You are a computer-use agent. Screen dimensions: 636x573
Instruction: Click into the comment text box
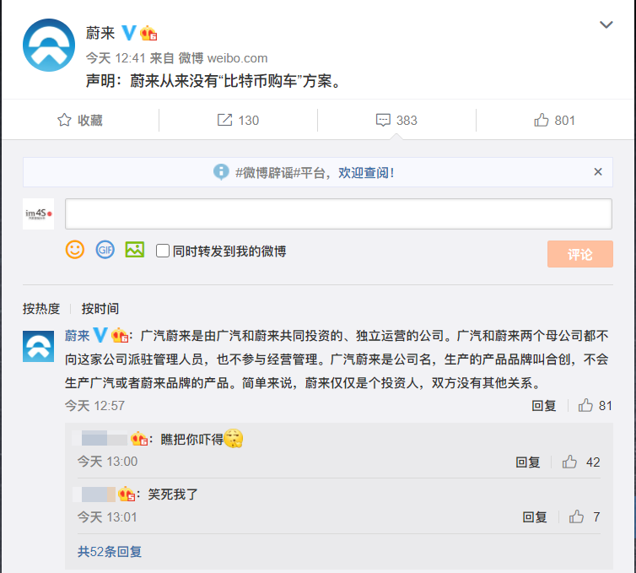tap(338, 214)
